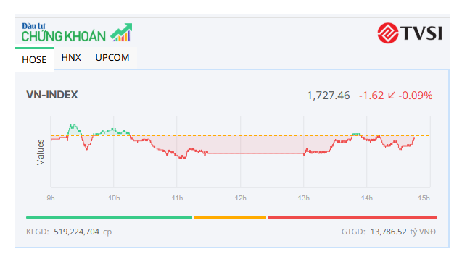Click the VN-INDEX title
The height and width of the screenshot is (262, 462).
click(52, 95)
